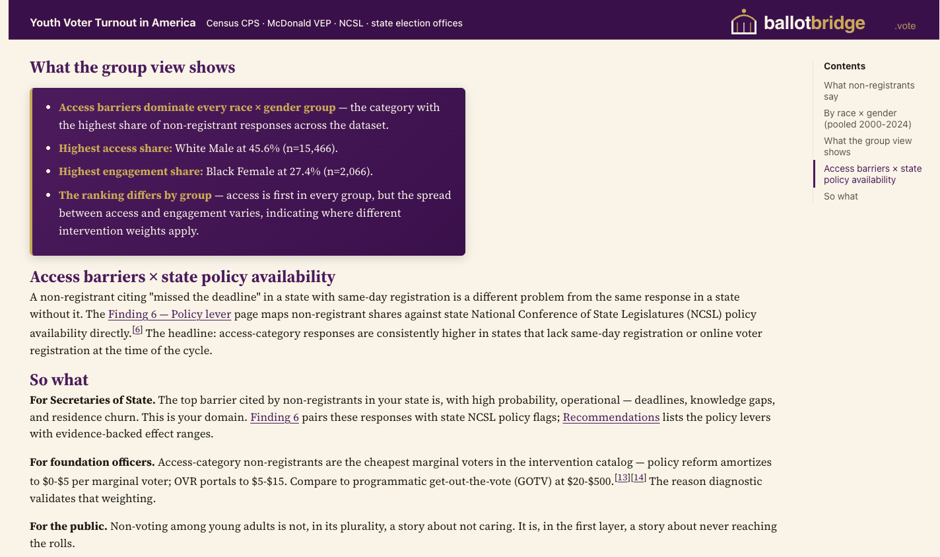Click the Contents heading in the sidebar
This screenshot has width=940, height=557.
pyautogui.click(x=844, y=66)
